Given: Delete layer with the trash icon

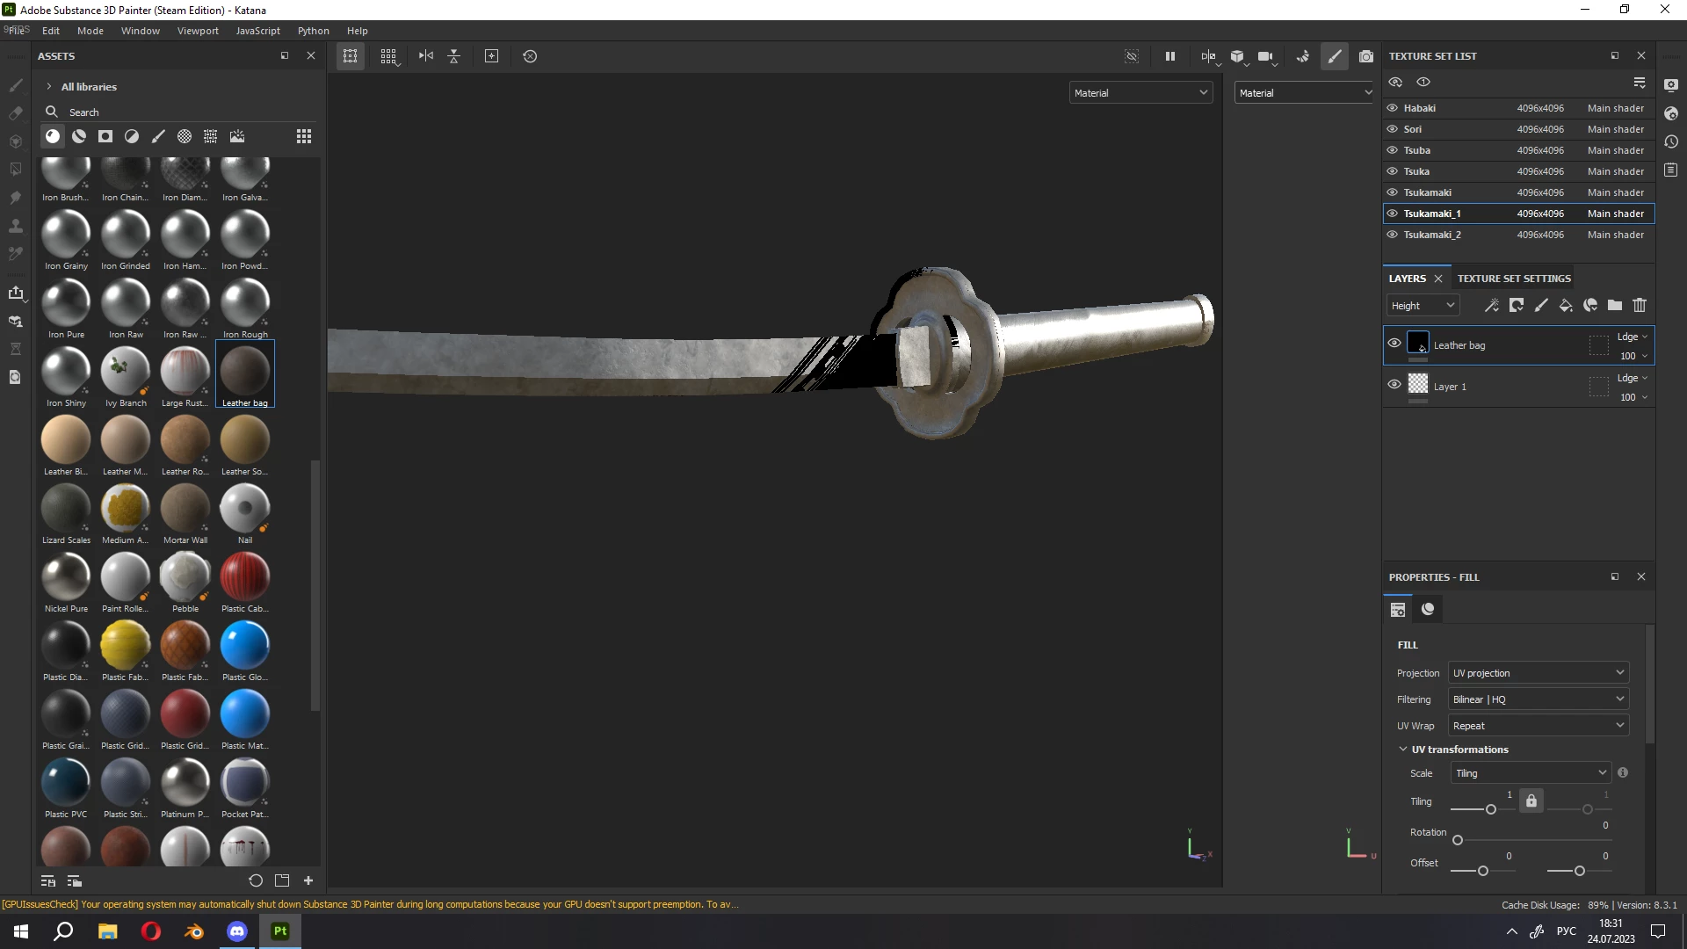Looking at the screenshot, I should pos(1640,306).
